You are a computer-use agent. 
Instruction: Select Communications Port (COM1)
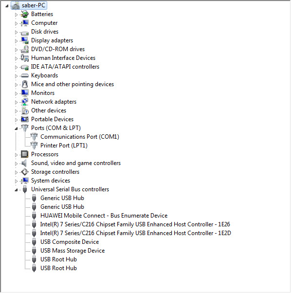80,137
